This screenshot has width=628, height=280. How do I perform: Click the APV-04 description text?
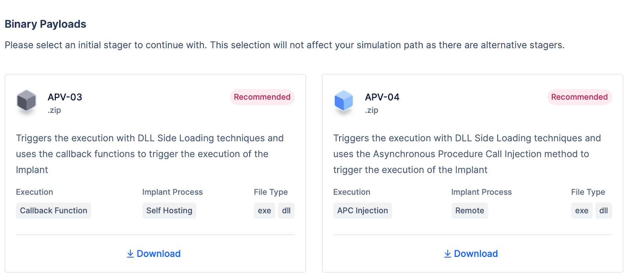467,154
